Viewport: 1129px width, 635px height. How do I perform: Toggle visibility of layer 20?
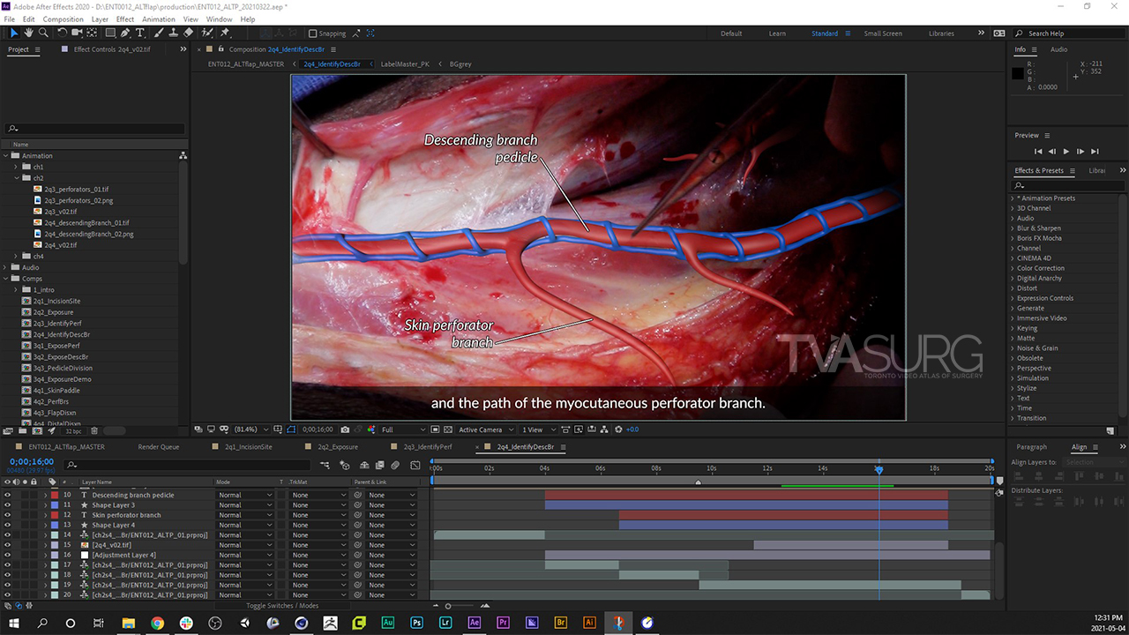[x=7, y=594]
